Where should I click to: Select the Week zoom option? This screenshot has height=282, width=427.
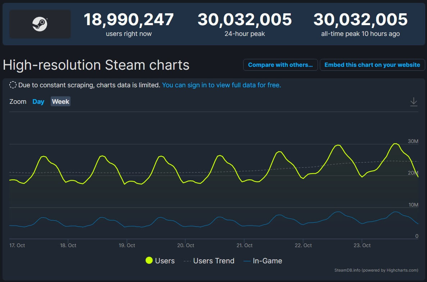click(60, 102)
